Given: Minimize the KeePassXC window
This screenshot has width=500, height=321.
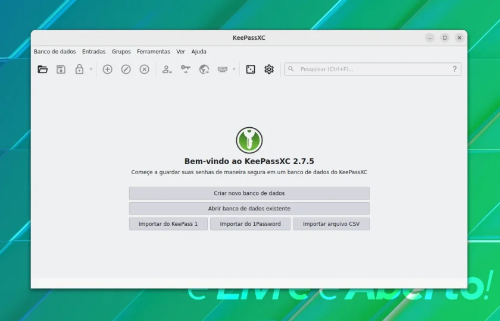Looking at the screenshot, I should 430,38.
